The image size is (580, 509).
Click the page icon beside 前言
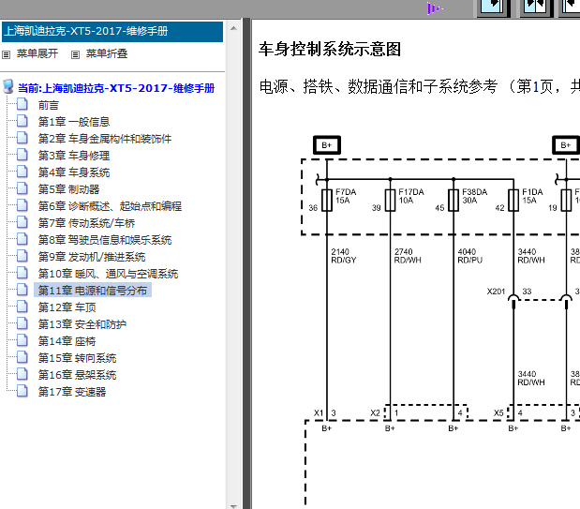click(x=22, y=104)
